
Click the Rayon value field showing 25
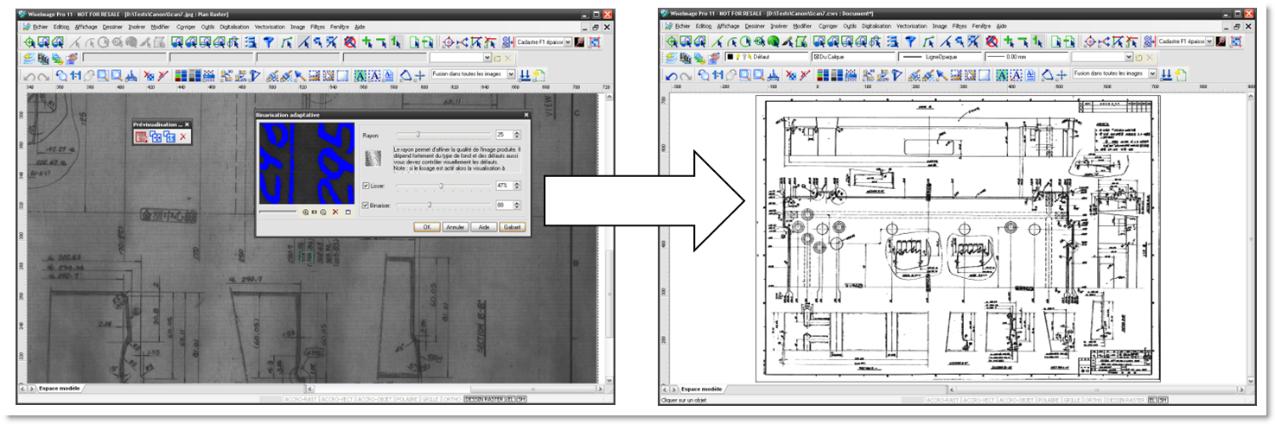click(x=505, y=134)
